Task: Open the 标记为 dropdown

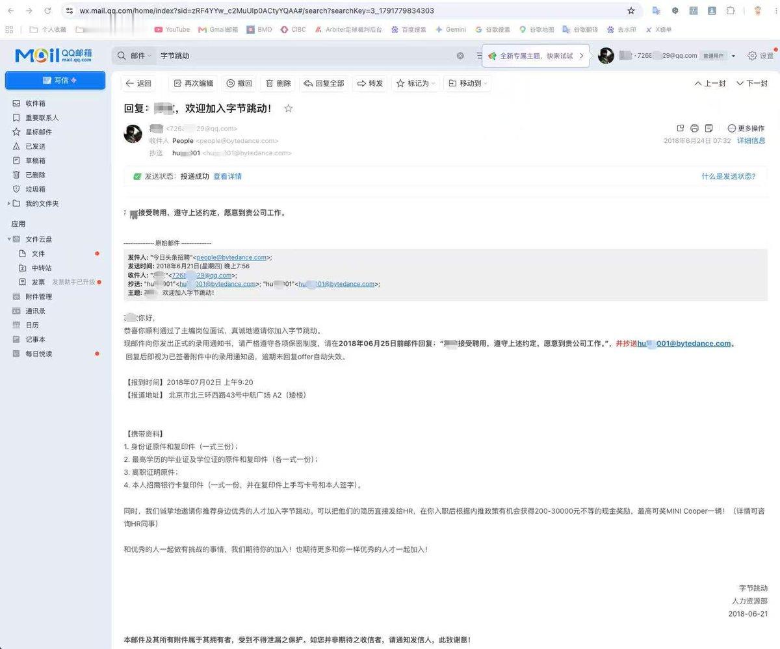Action: [416, 83]
